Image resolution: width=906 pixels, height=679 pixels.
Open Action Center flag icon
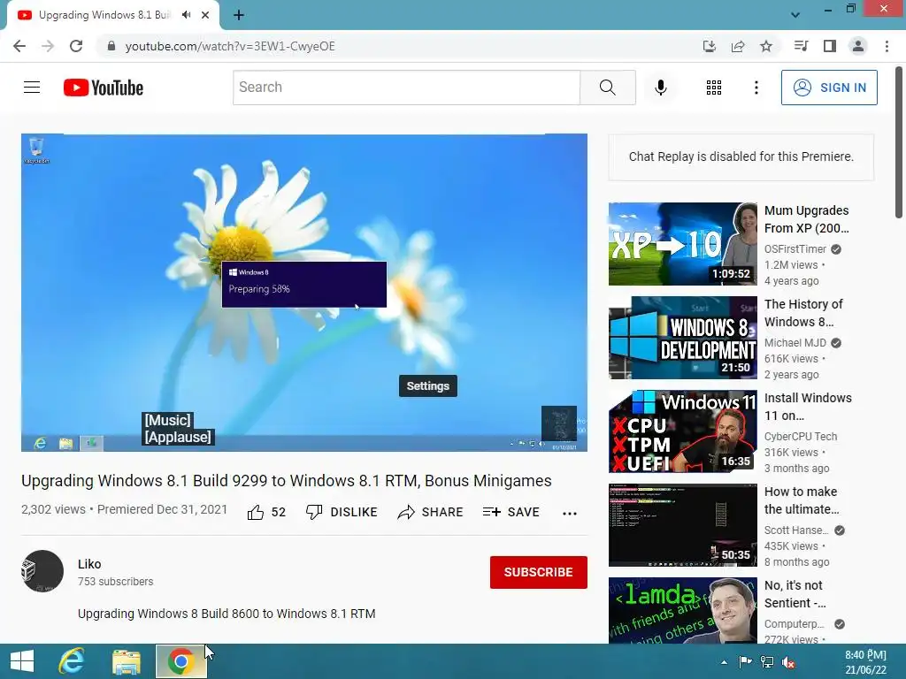(x=745, y=662)
